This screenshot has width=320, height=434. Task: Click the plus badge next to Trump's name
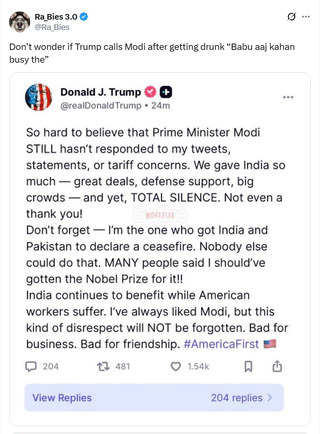[166, 92]
